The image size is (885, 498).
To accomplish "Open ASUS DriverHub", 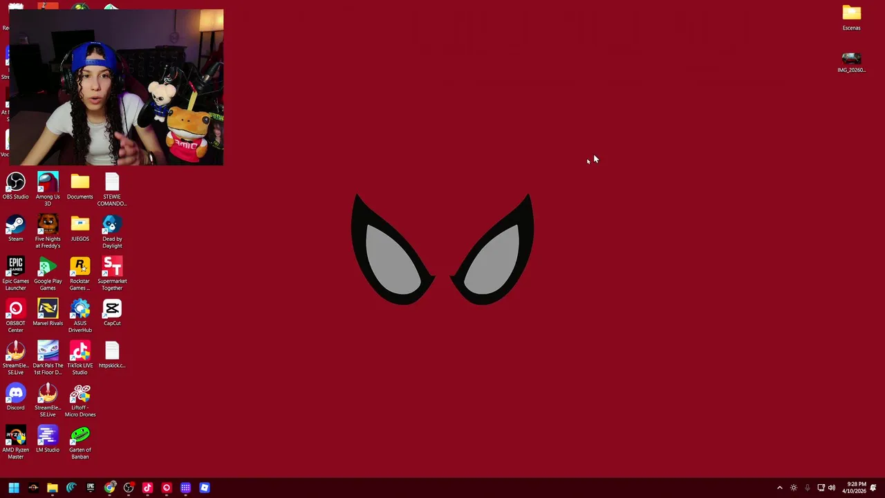I will [80, 315].
